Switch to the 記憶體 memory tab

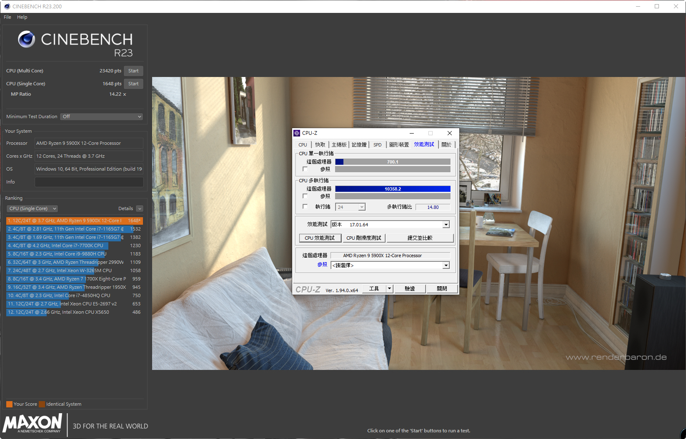(x=359, y=145)
